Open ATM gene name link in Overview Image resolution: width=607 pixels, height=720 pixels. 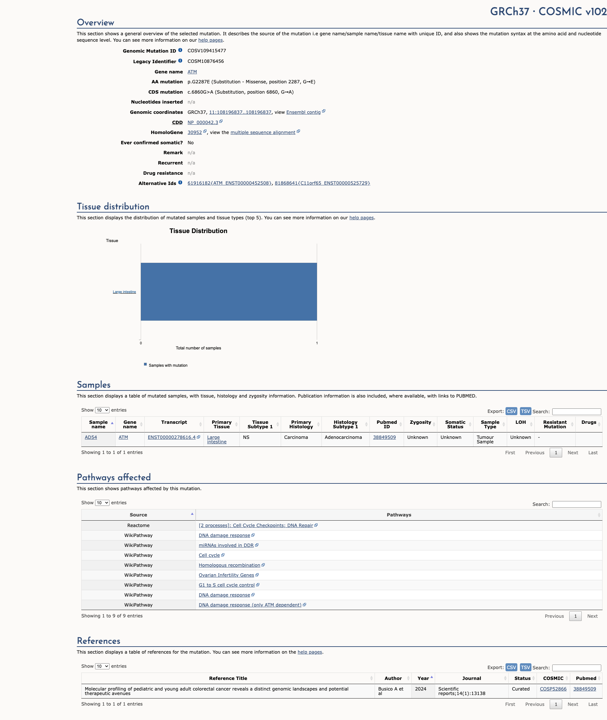coord(192,72)
